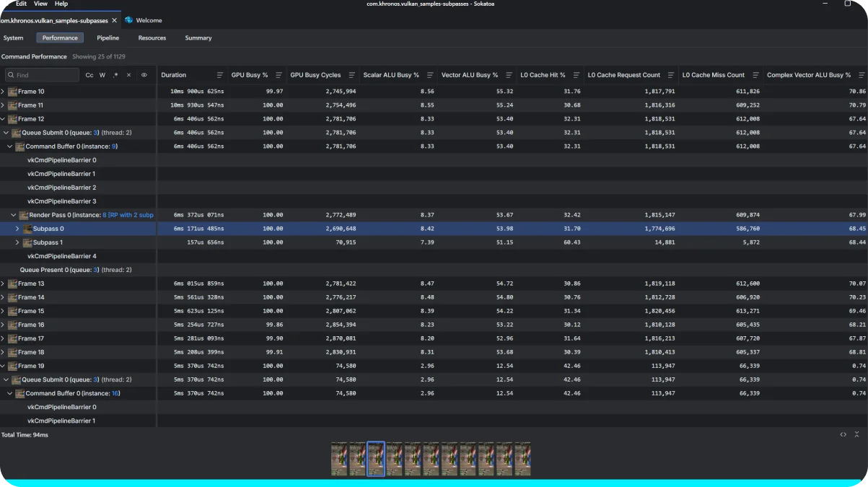Toggle match case (Cc) in the find bar

[89, 75]
